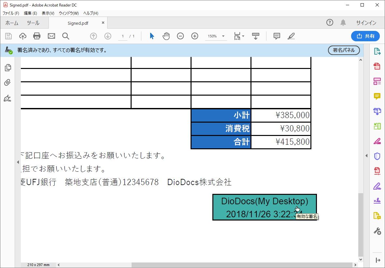The image size is (385, 268).
Task: Zoom in with plus button
Action: click(195, 36)
